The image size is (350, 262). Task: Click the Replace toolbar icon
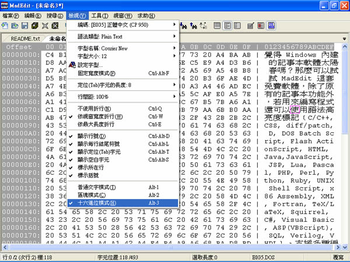[x=204, y=26]
